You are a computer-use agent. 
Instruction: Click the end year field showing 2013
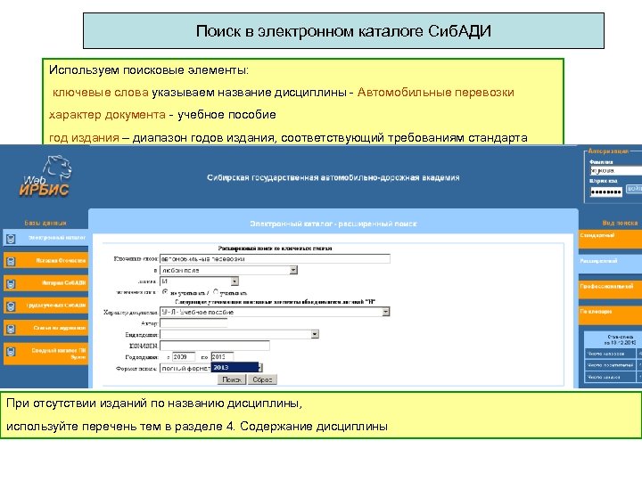pyautogui.click(x=222, y=357)
